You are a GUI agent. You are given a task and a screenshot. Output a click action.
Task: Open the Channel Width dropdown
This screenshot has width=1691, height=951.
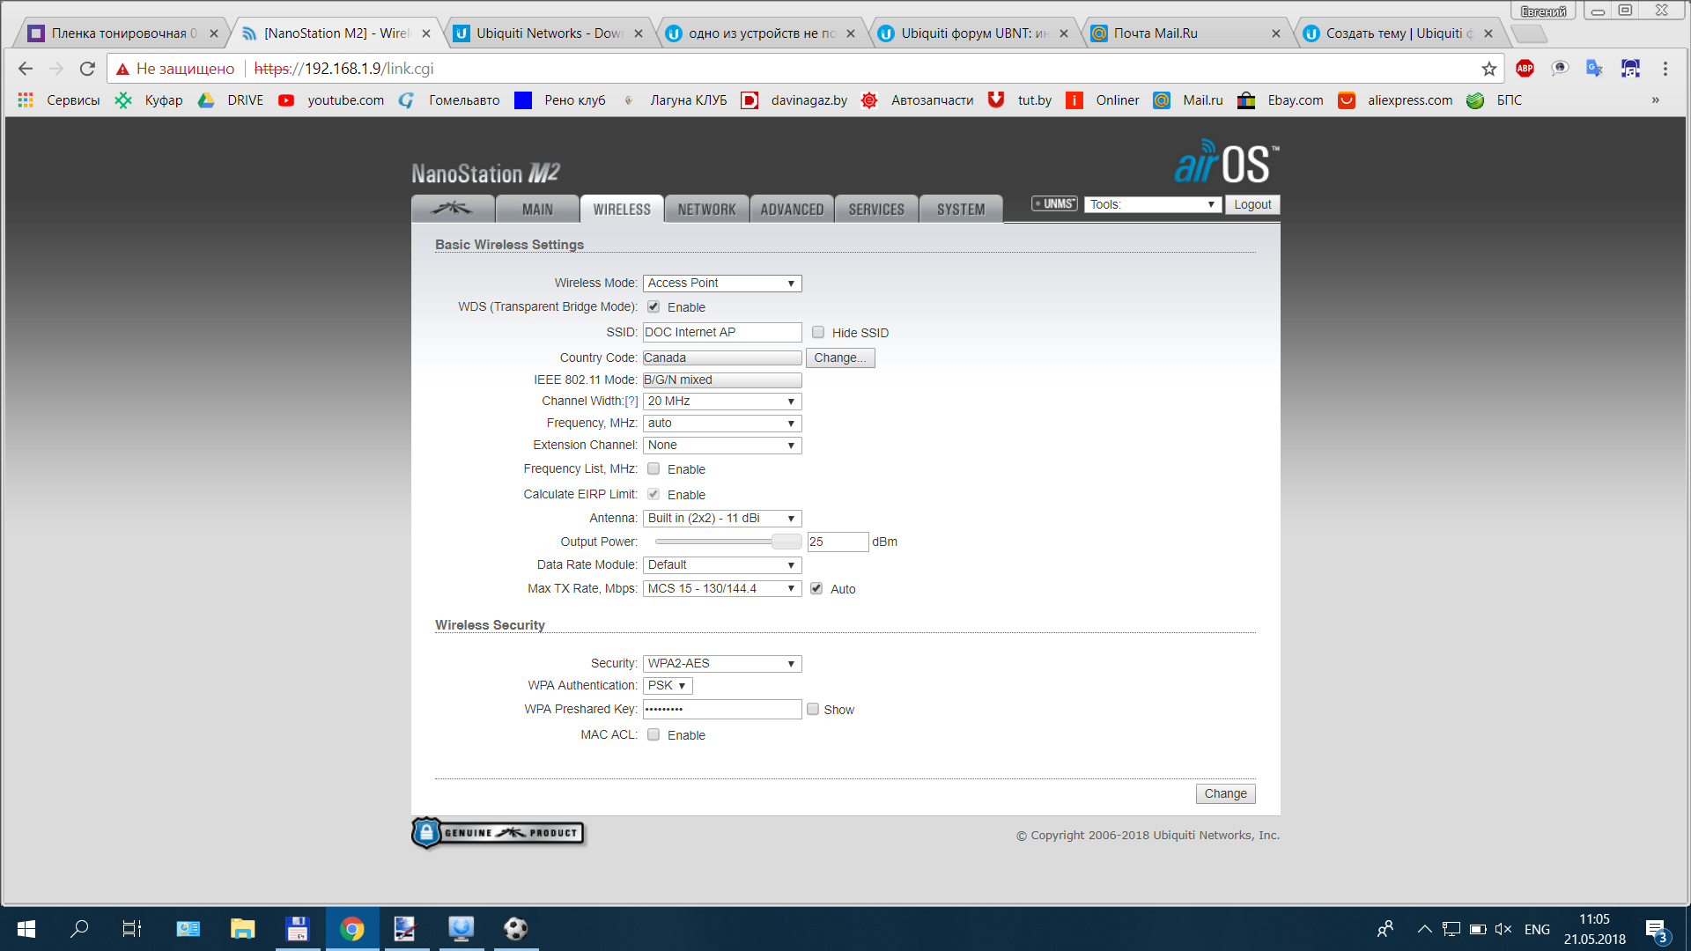(x=722, y=401)
